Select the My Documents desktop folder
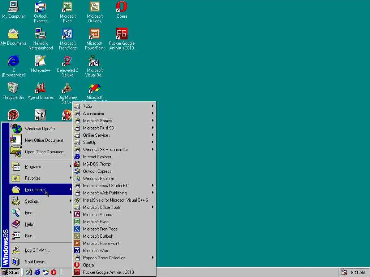 [x=13, y=37]
